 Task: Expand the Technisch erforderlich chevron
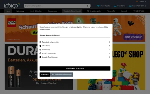pos(109,42)
